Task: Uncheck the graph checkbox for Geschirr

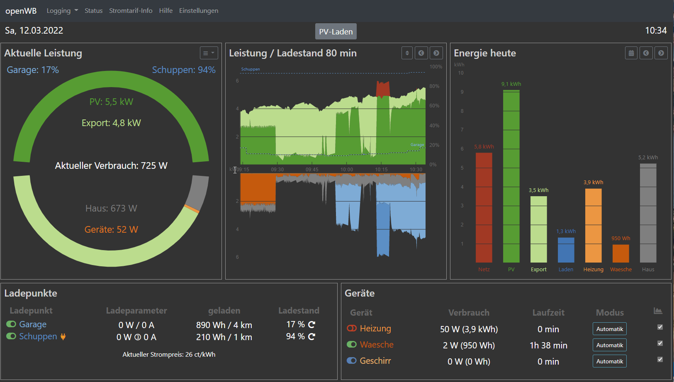Action: 660,360
